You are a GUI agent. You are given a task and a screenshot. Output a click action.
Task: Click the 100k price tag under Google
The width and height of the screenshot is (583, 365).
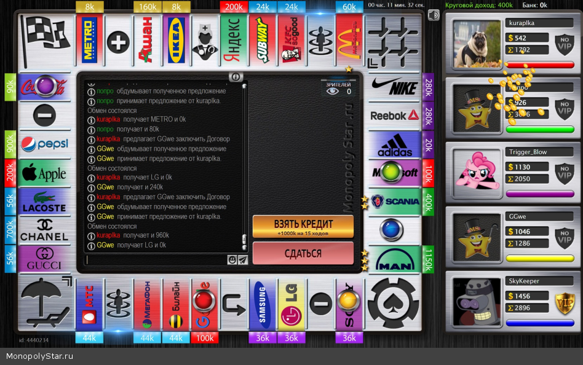tap(205, 338)
